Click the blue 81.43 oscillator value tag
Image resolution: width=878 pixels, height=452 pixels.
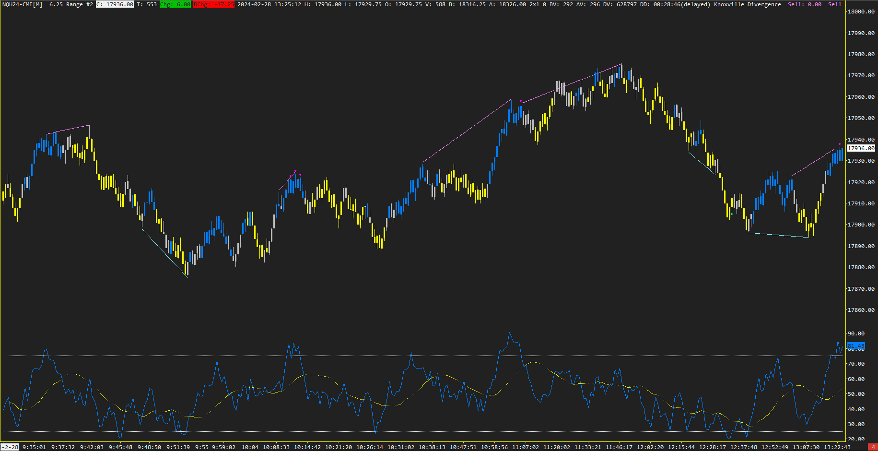[x=855, y=346]
